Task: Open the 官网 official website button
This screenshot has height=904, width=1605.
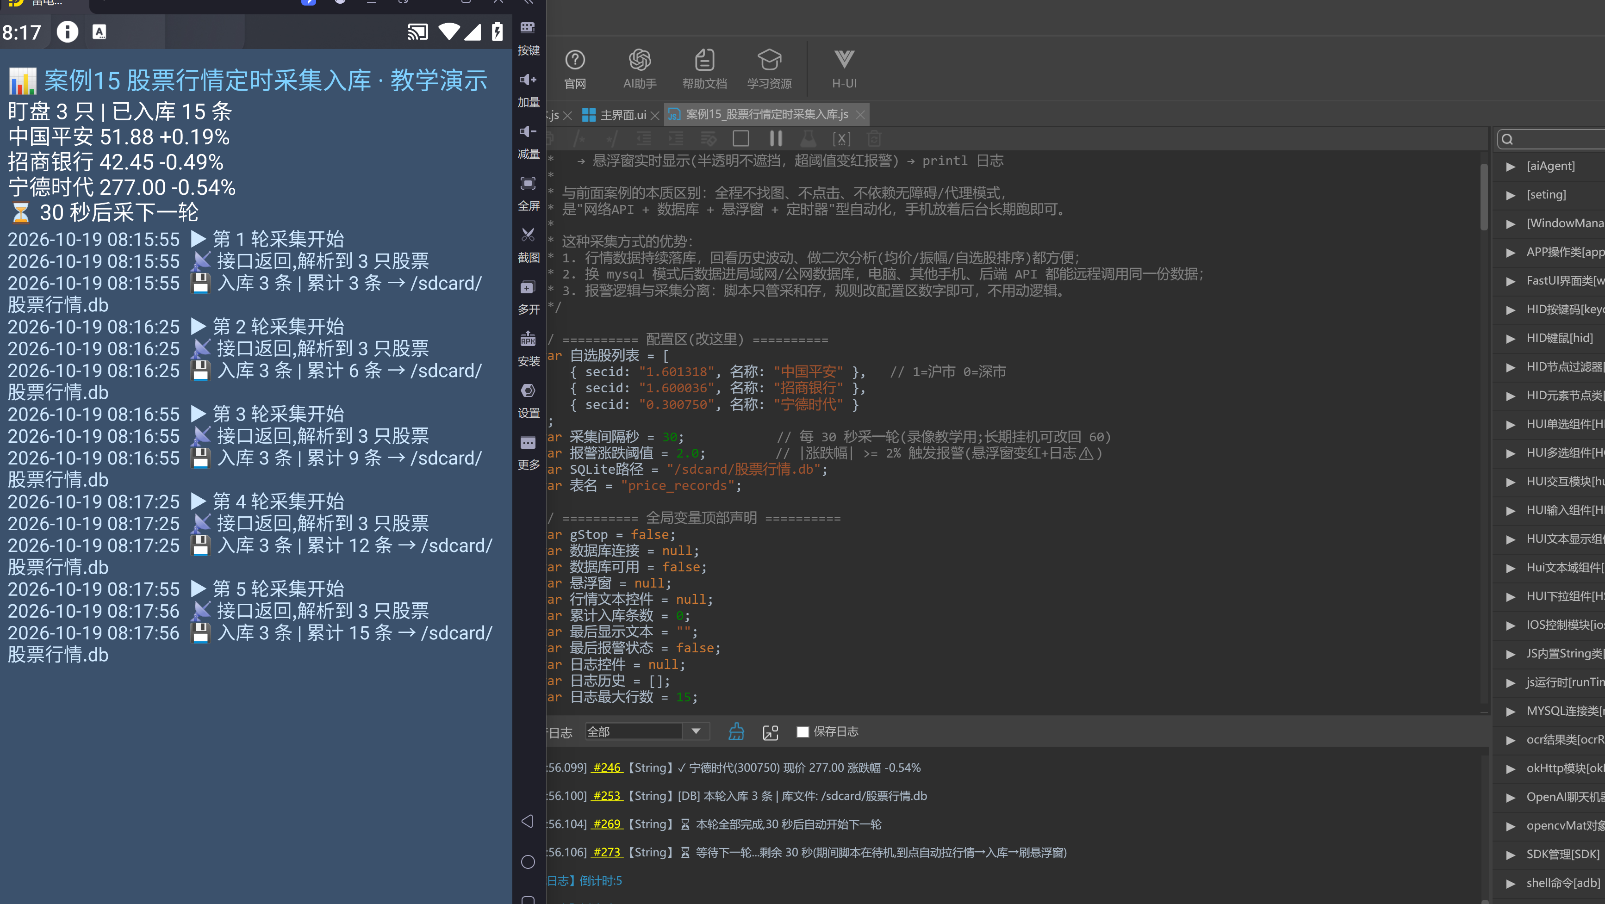Action: pyautogui.click(x=574, y=69)
